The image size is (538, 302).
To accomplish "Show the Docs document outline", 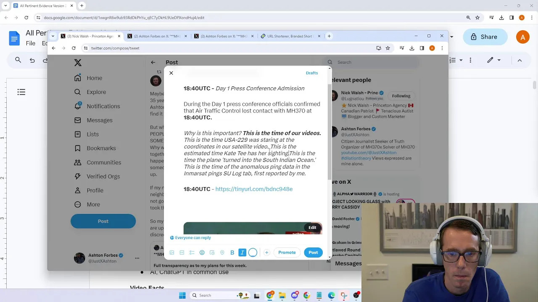I will [x=21, y=92].
